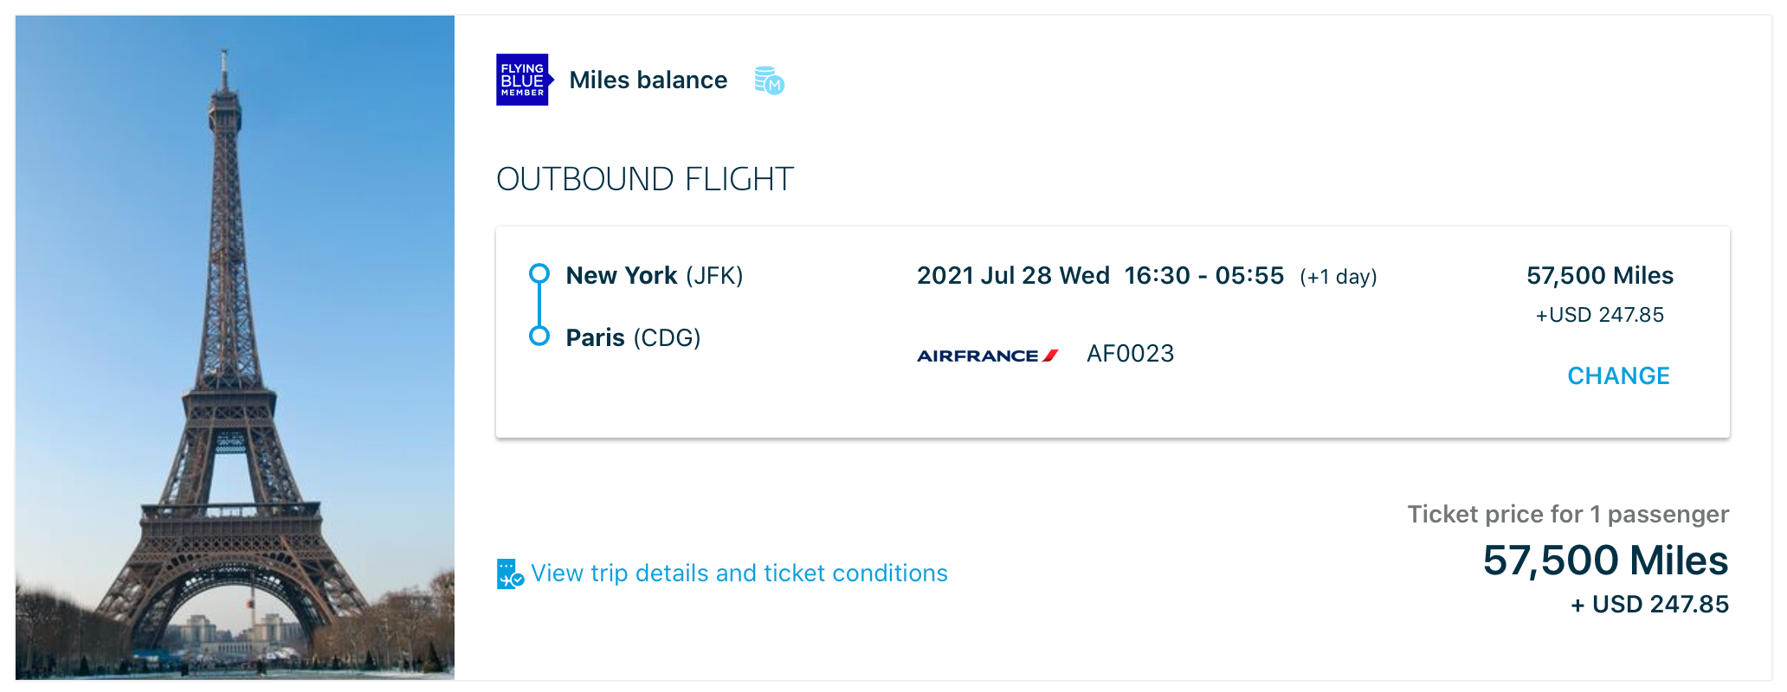Click the miles coin icon beside Miles balance
This screenshot has height=692, width=1787.
(x=769, y=80)
